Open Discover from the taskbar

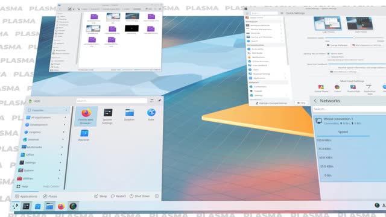(37, 206)
